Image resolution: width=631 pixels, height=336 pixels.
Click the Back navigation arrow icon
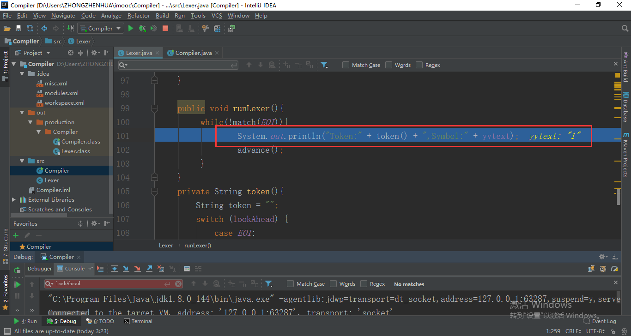(44, 28)
